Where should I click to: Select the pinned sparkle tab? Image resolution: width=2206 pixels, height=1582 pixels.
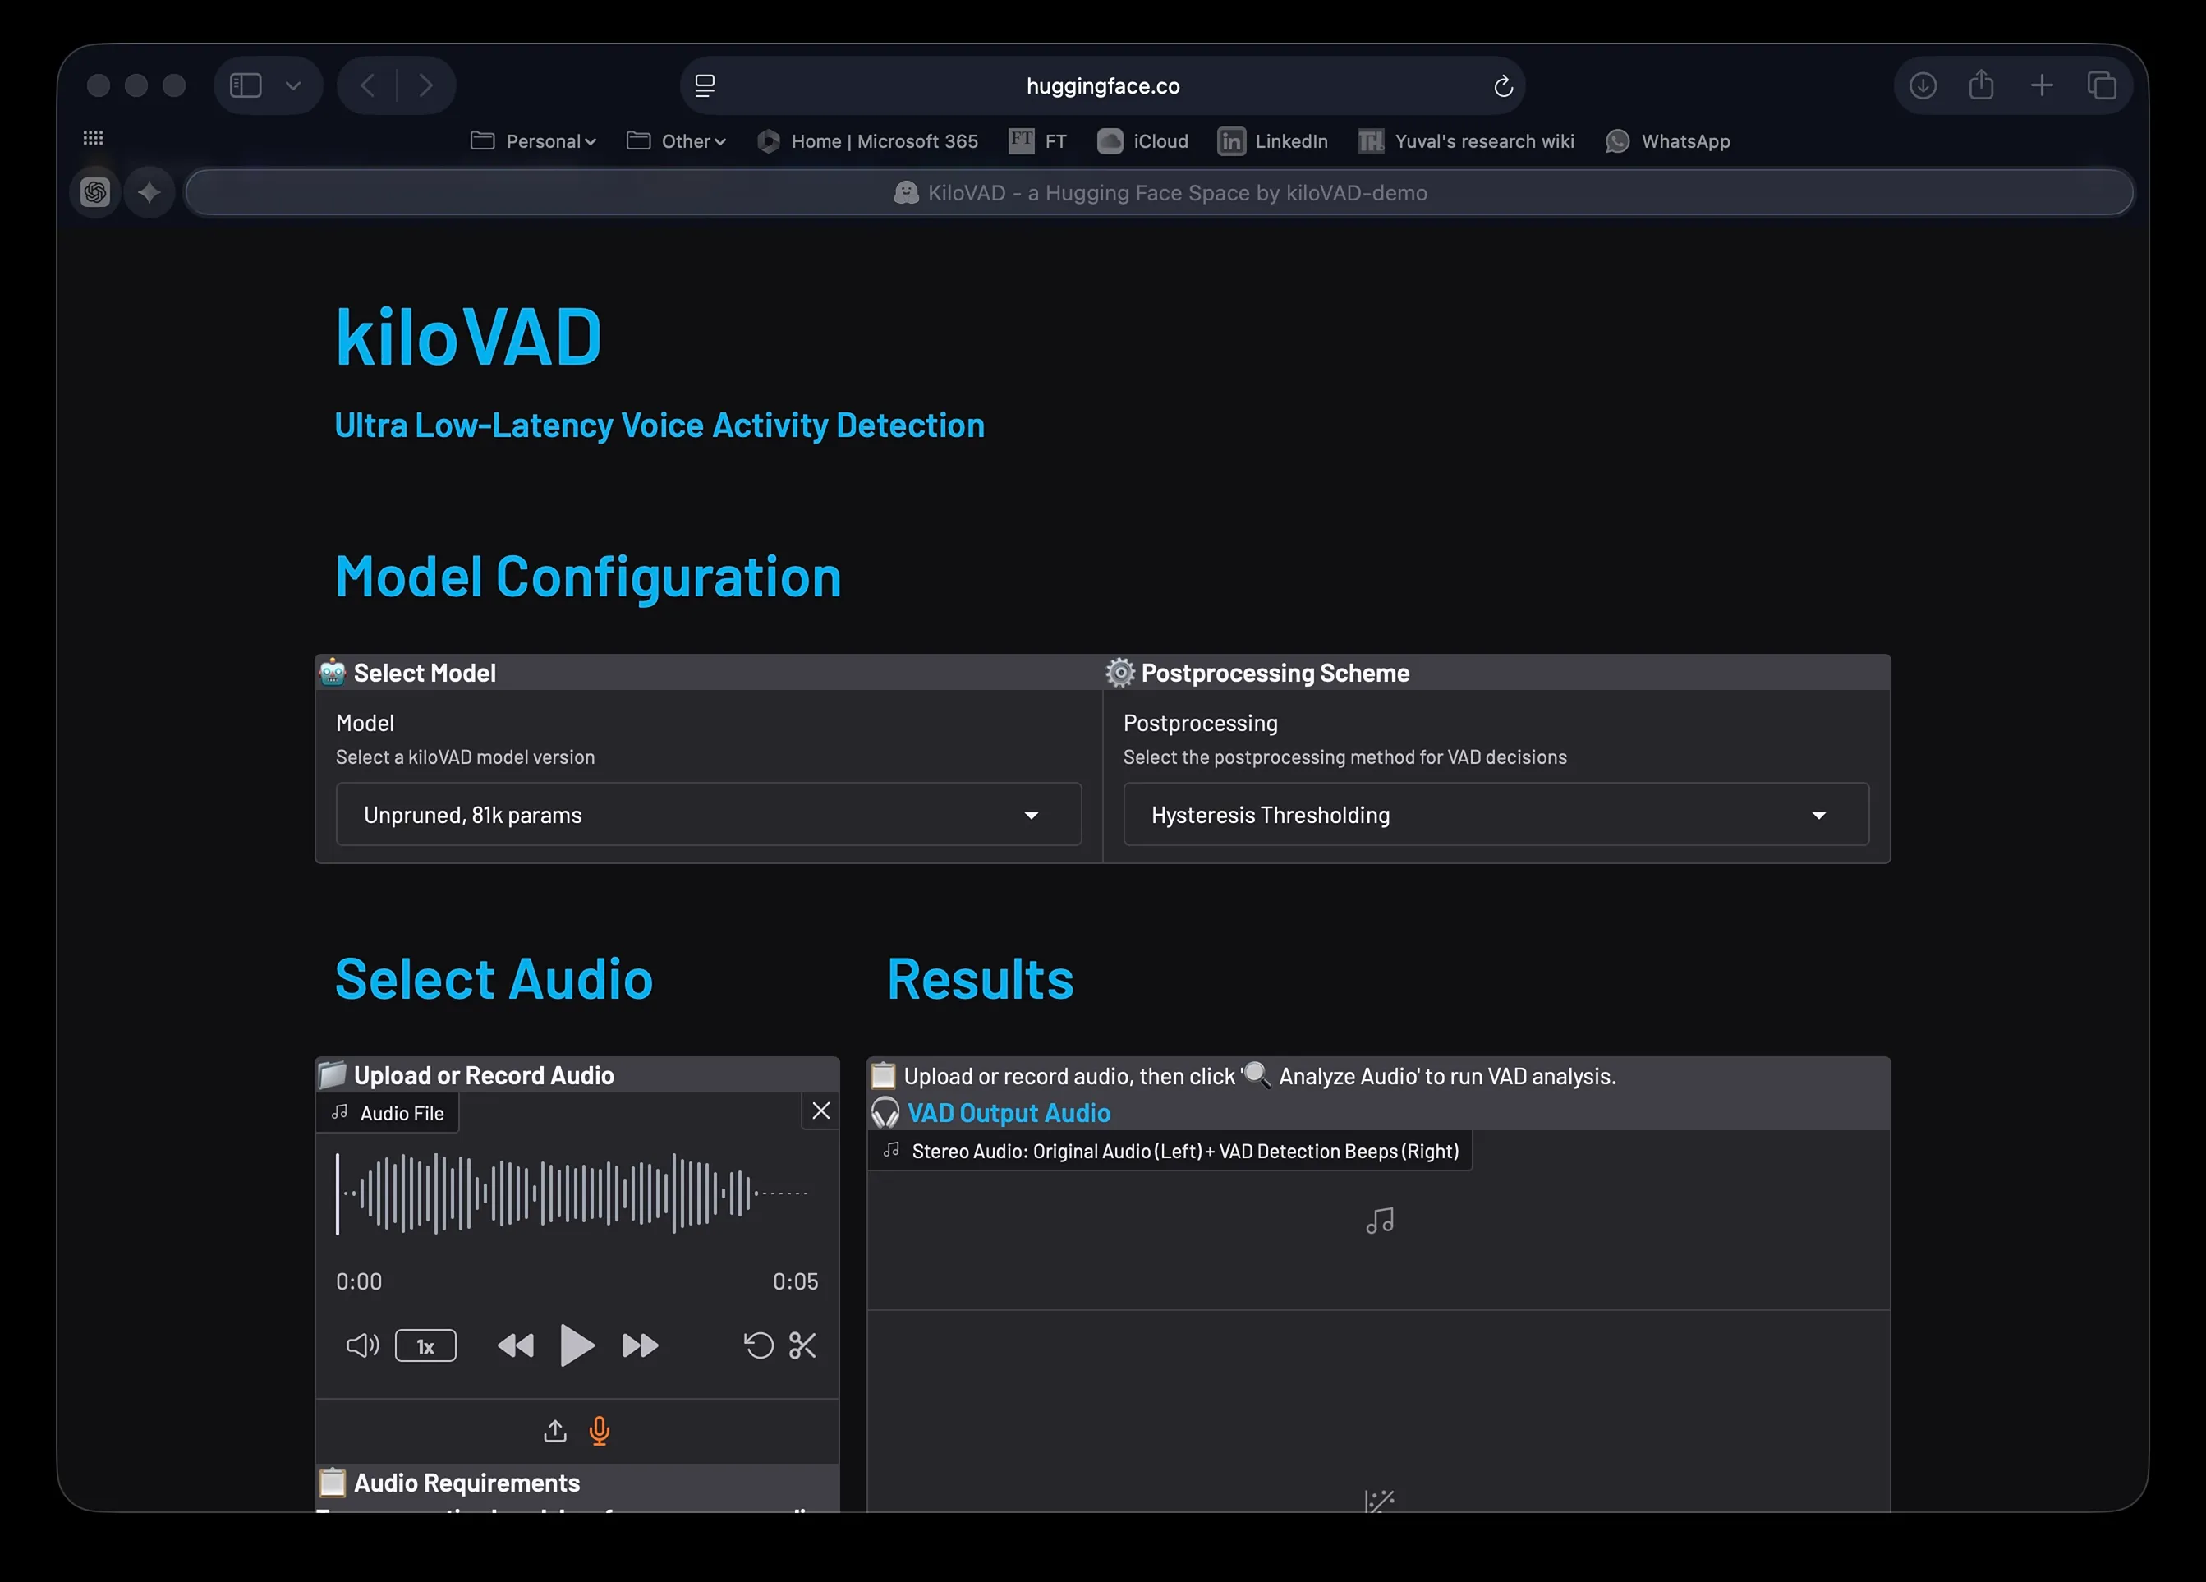point(149,193)
